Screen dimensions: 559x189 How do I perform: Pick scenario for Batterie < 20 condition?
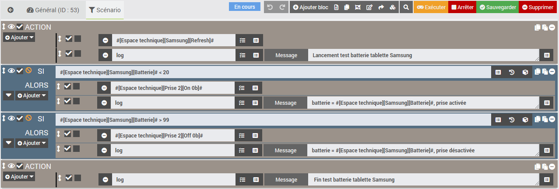click(512, 72)
